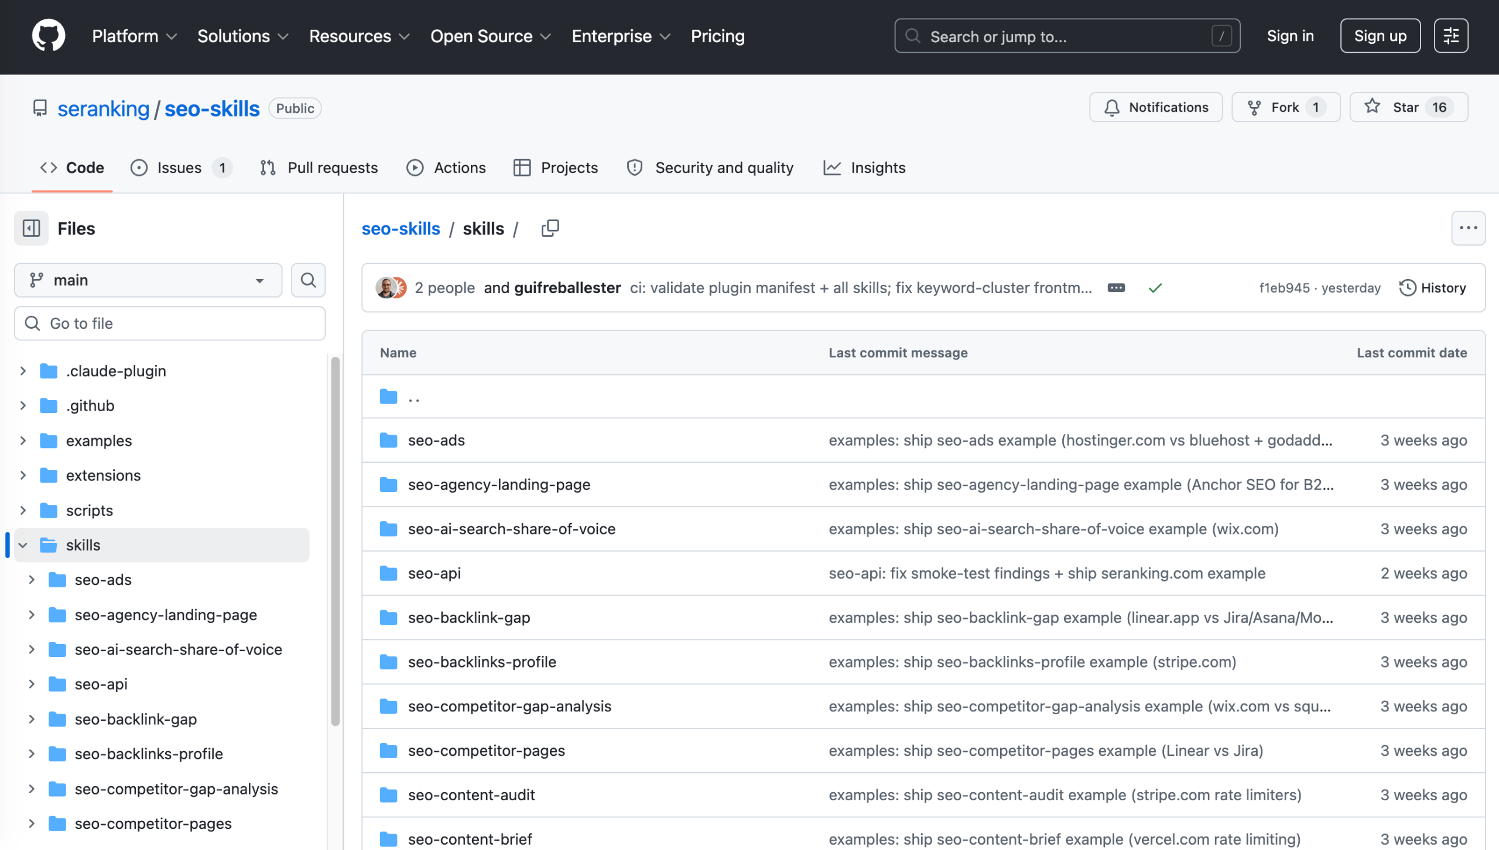Open the main branch selector dropdown

(x=148, y=280)
